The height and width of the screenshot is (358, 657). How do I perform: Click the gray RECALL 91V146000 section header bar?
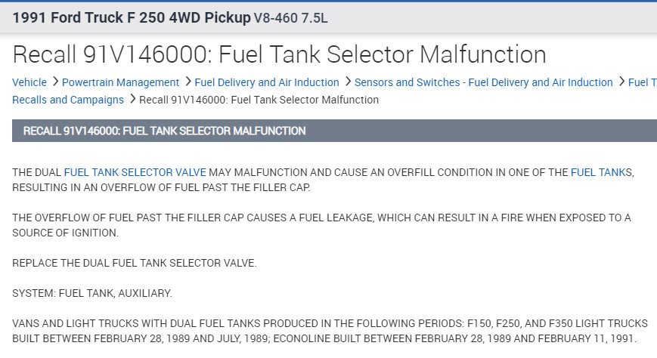pos(333,131)
